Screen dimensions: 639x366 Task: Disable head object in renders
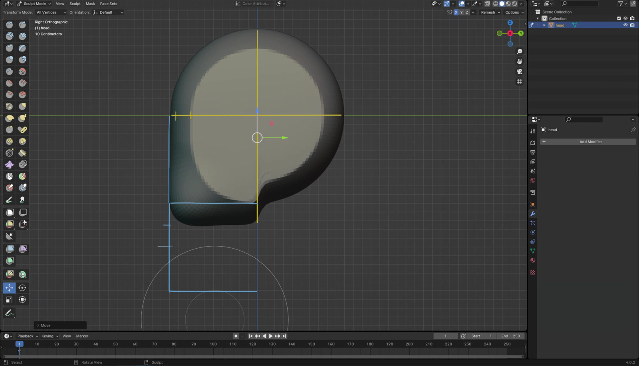(x=632, y=25)
